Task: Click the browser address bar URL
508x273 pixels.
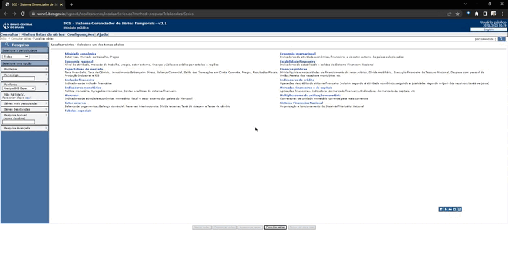Action: [x=115, y=14]
